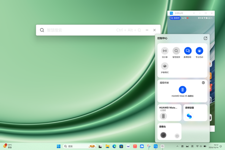Toggle the 多屏协同 multi-screen collaboration button
Image resolution: width=225 pixels, height=150 pixels.
(188, 51)
